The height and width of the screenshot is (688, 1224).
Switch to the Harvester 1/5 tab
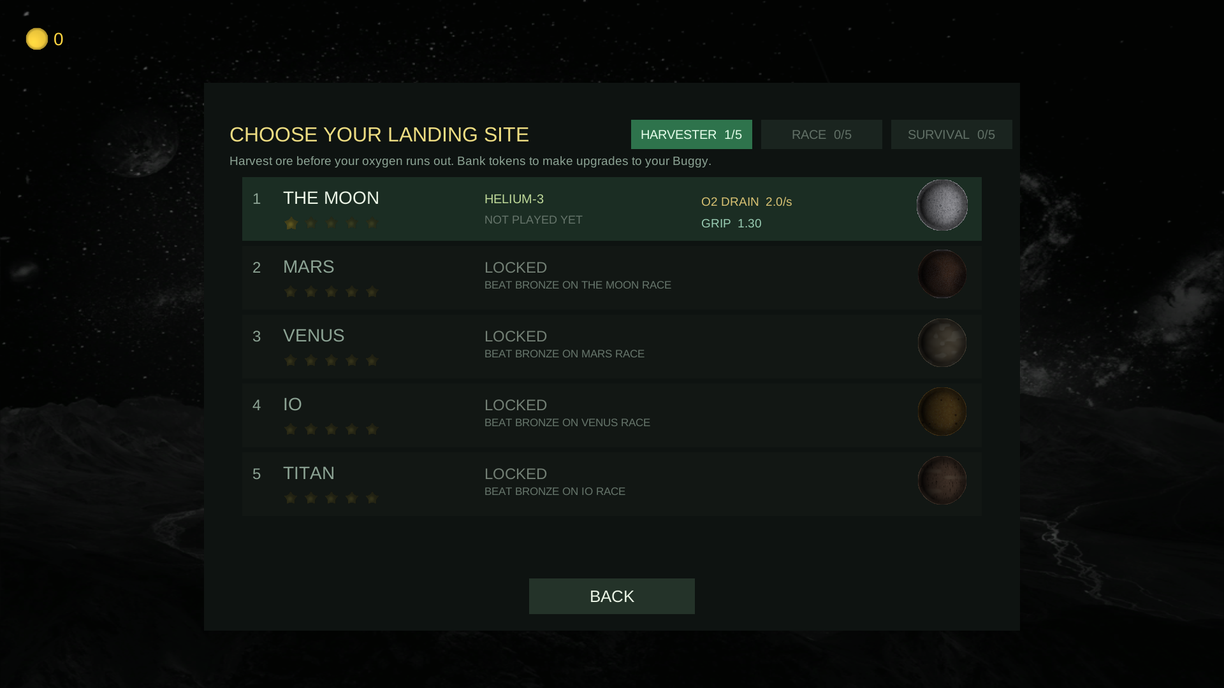pos(692,134)
